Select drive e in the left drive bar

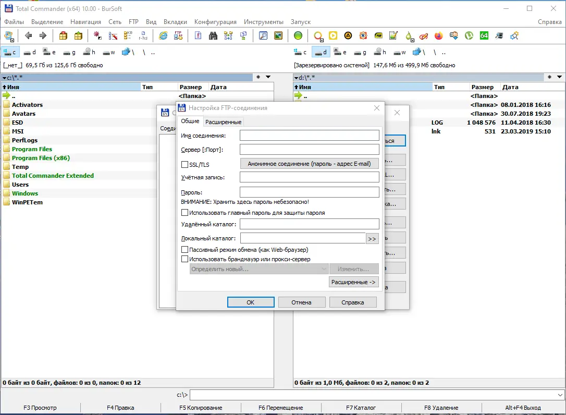tap(49, 52)
